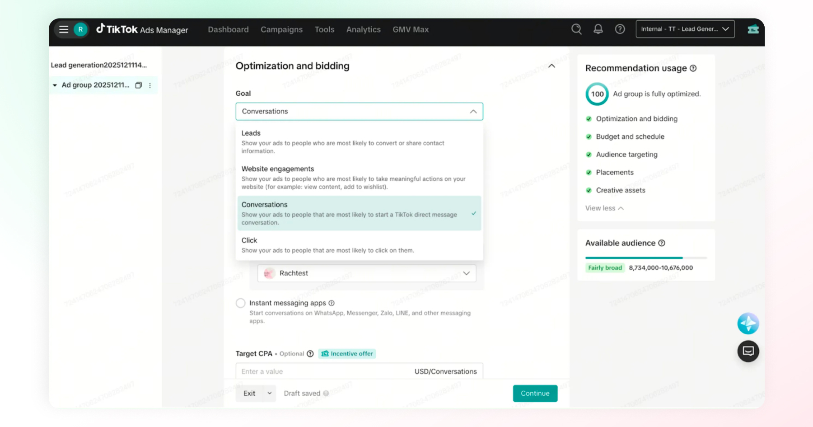Choose the Click goal option

359,245
